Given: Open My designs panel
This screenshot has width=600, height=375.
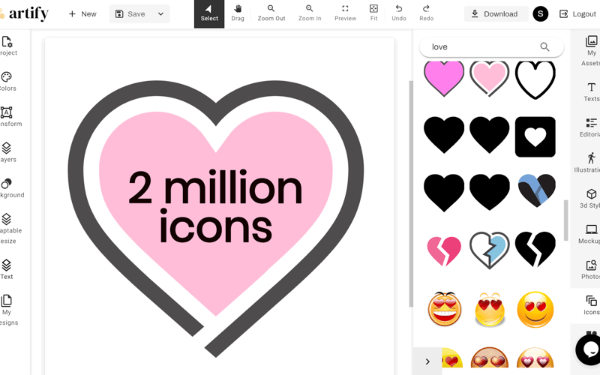Looking at the screenshot, I should point(7,310).
